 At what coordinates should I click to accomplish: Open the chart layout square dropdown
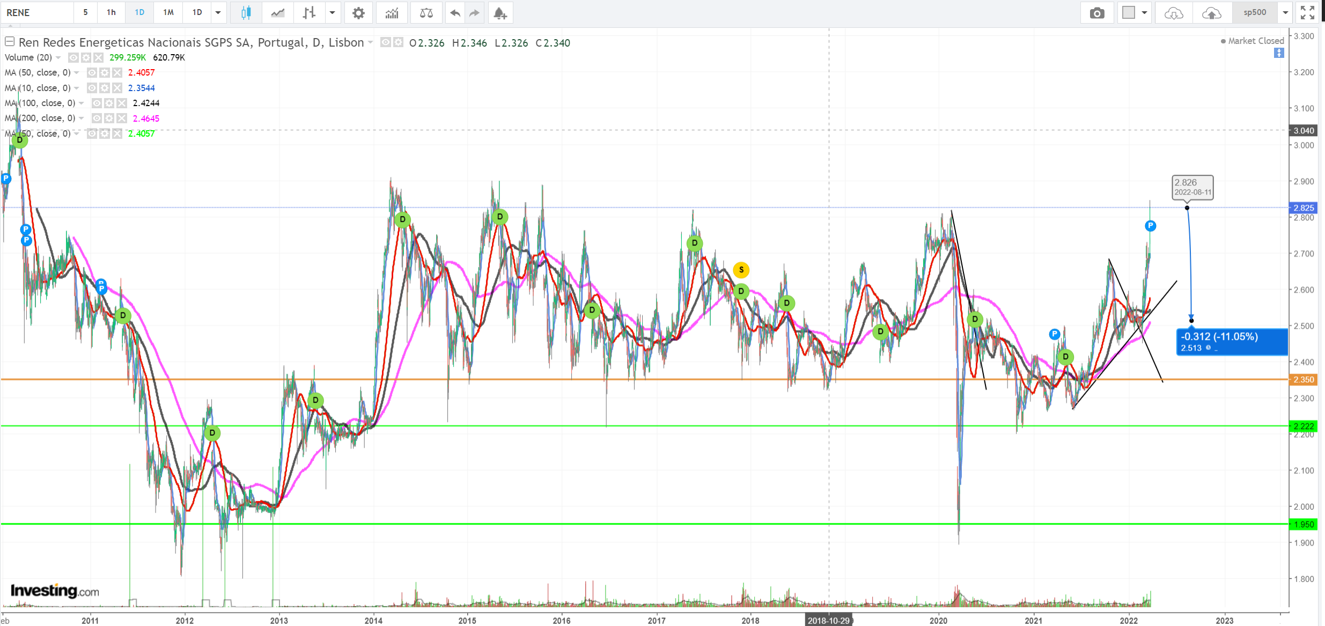coord(1144,13)
